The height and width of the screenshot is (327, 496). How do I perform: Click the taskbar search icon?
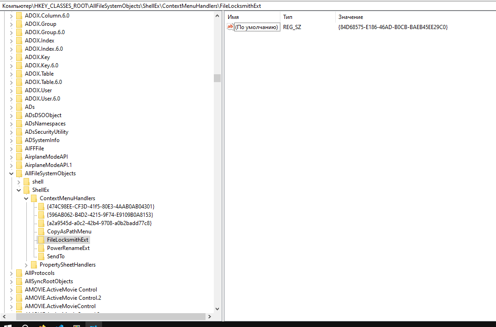24,325
